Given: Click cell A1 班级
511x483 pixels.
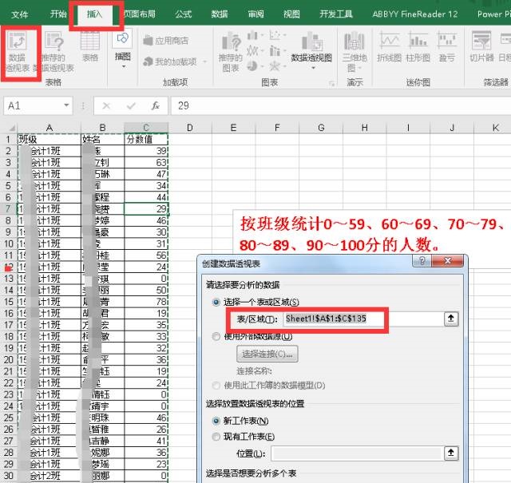Looking at the screenshot, I should 50,140.
